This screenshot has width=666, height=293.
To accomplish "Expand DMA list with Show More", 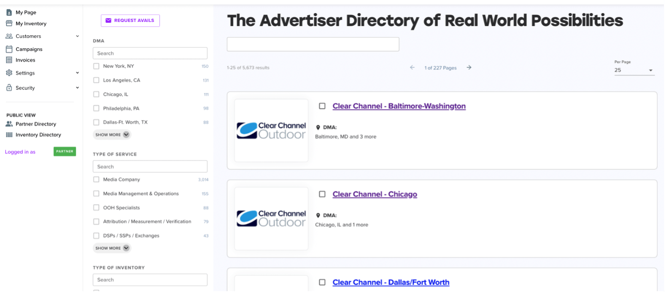I will point(112,135).
